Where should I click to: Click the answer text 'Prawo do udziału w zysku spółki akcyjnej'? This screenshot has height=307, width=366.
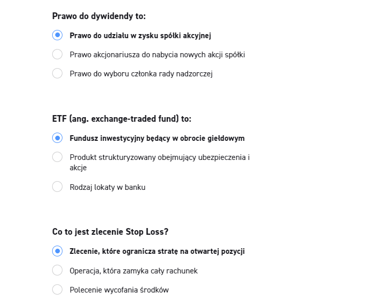pos(140,36)
